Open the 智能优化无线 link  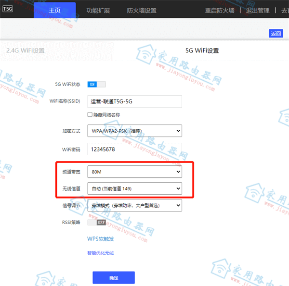[100, 253]
